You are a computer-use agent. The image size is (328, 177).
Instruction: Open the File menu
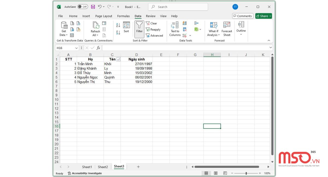pyautogui.click(x=61, y=16)
